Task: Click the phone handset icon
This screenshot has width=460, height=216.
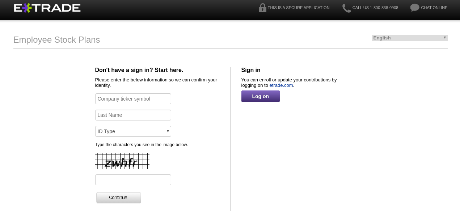Action: (x=346, y=8)
